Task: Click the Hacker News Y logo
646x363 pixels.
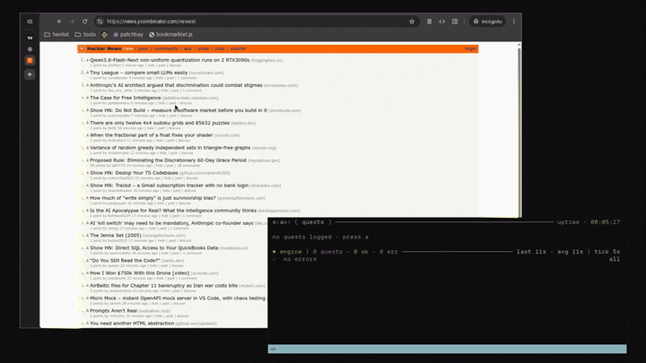Action: (x=82, y=48)
